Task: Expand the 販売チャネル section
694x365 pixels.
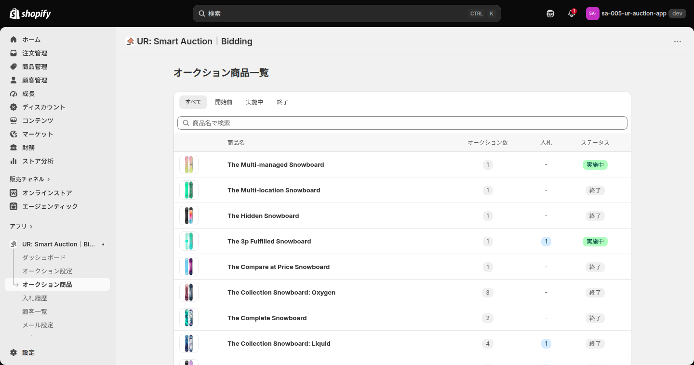Action: [x=30, y=179]
